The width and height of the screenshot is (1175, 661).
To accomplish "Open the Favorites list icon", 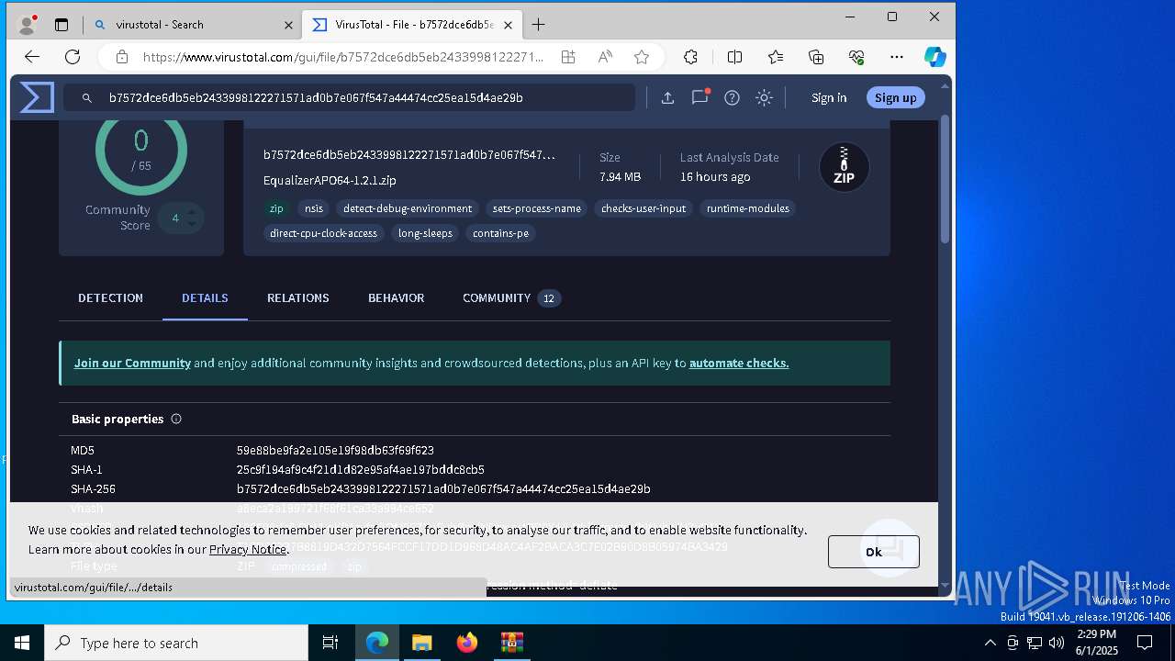I will click(x=776, y=57).
